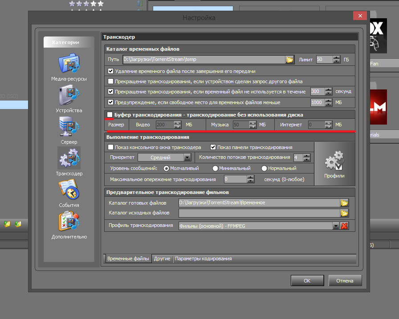Open the Дополнительно settings category
The height and width of the screenshot is (319, 399).
pos(69,222)
